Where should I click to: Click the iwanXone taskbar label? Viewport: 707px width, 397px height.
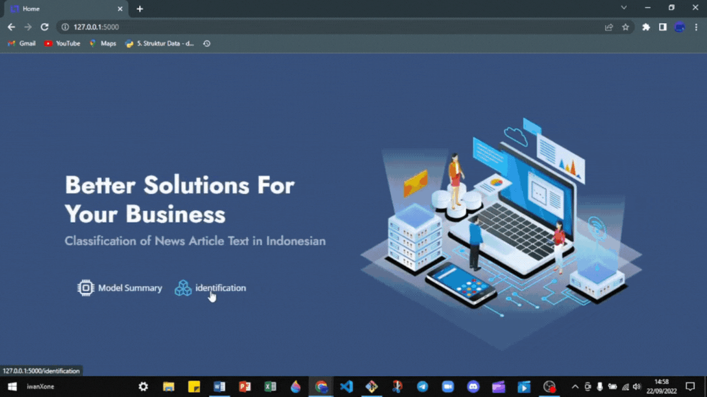coord(40,387)
